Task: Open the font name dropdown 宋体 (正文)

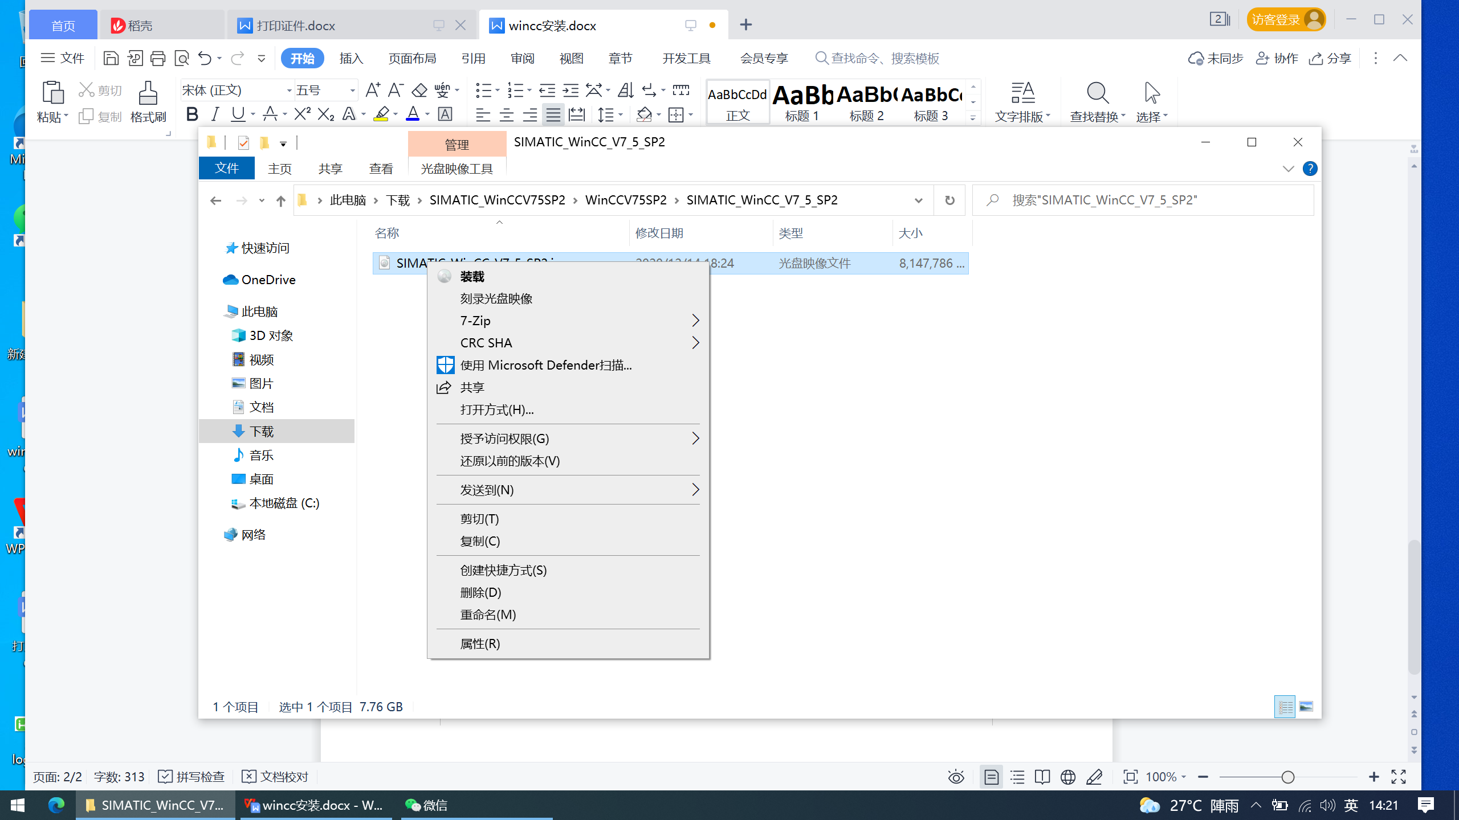Action: coord(289,91)
